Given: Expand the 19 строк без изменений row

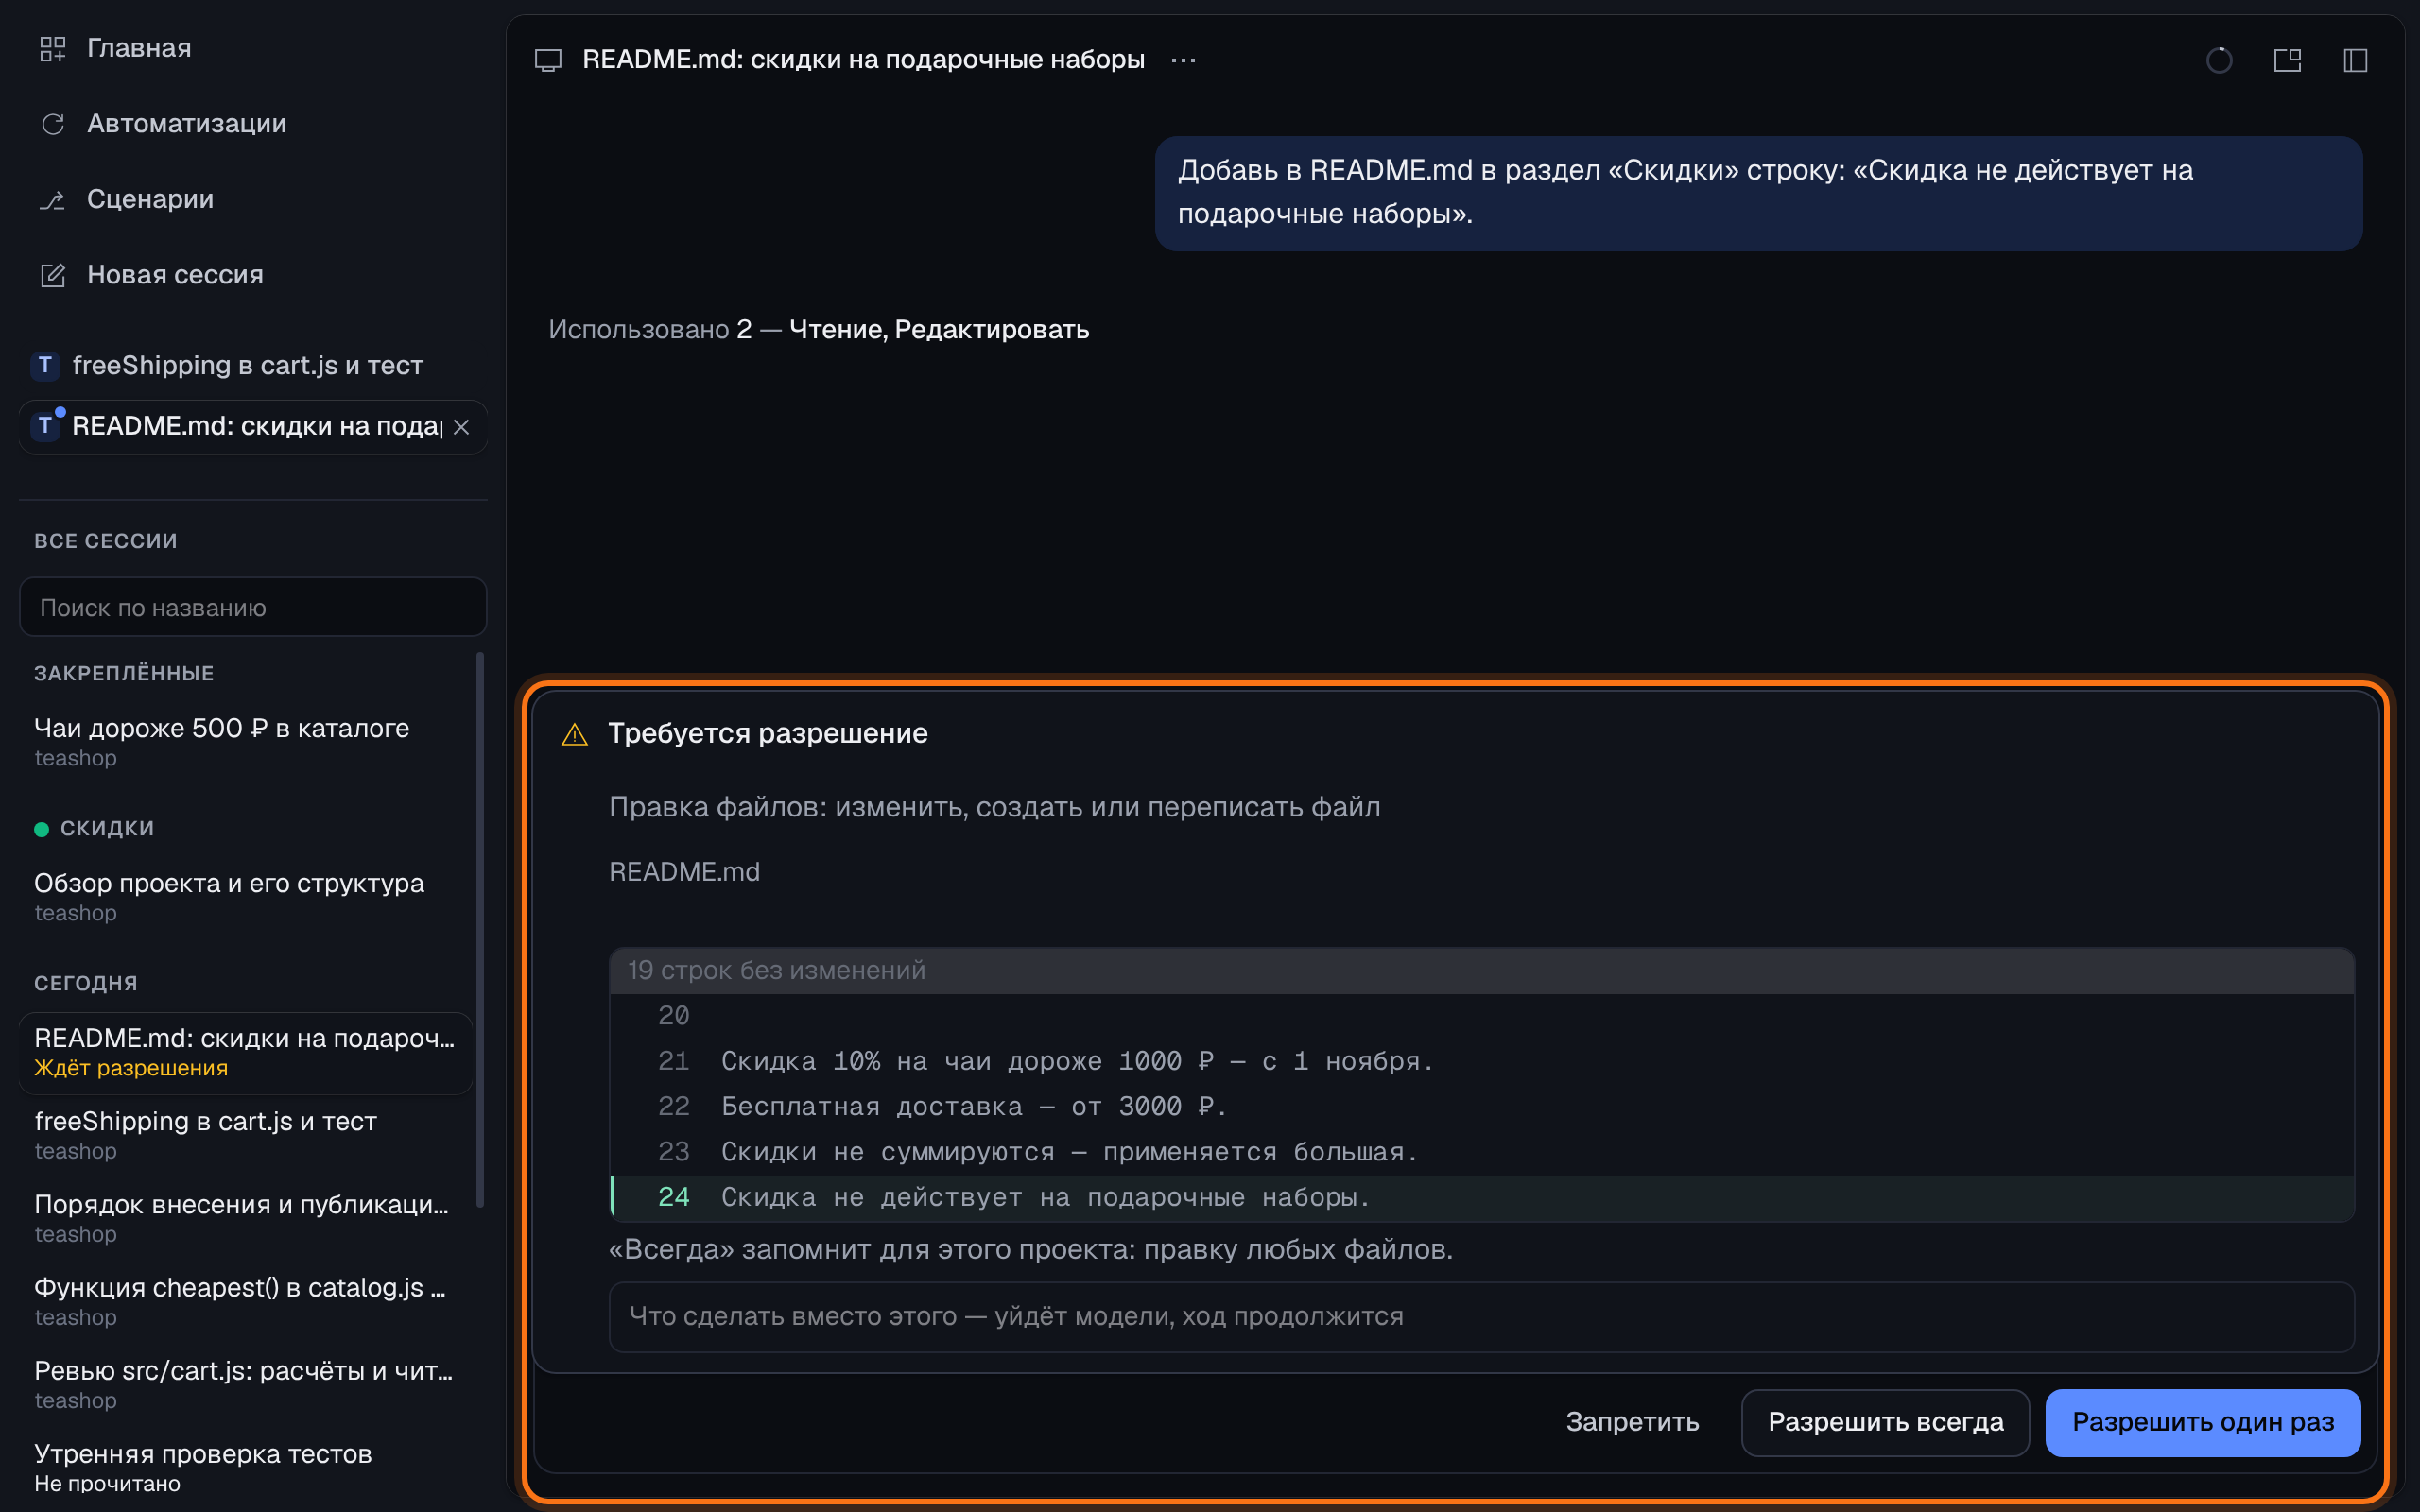Looking at the screenshot, I should click(1481, 970).
